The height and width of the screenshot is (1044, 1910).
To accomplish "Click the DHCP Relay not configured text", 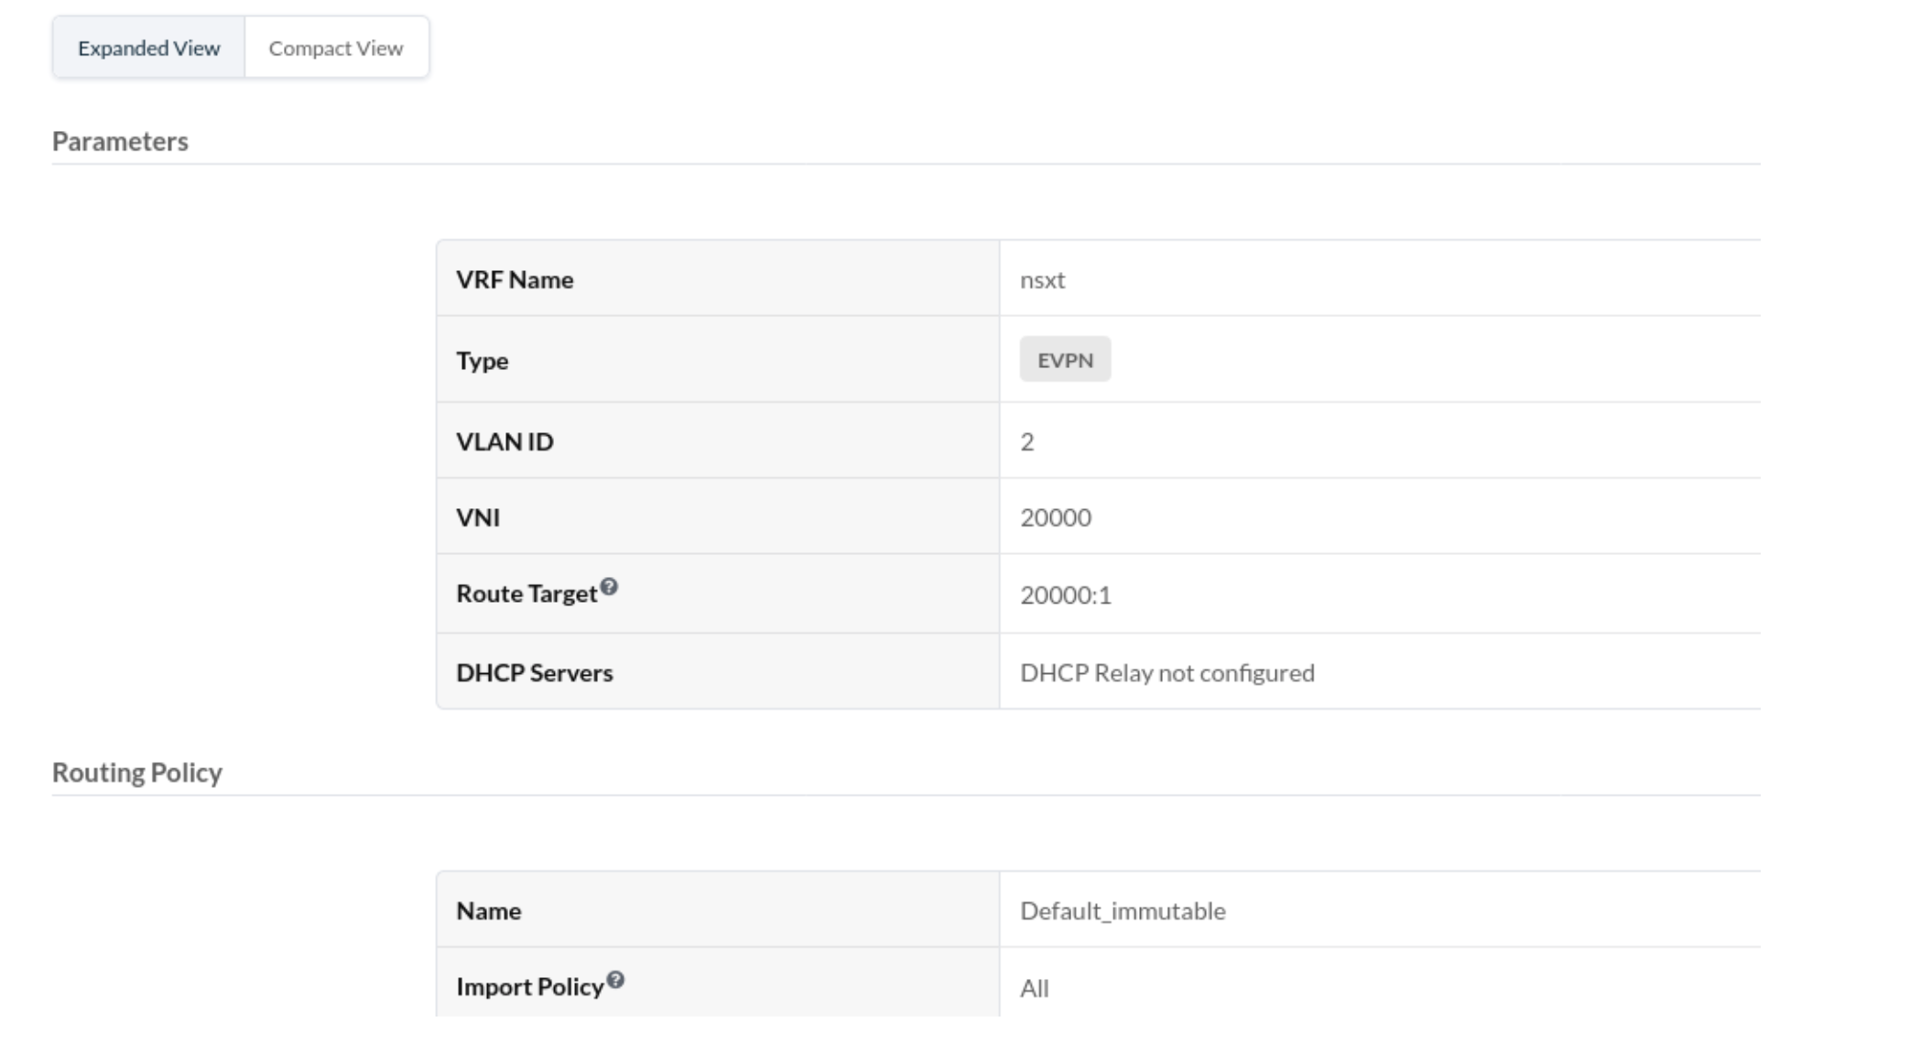I will (x=1167, y=673).
